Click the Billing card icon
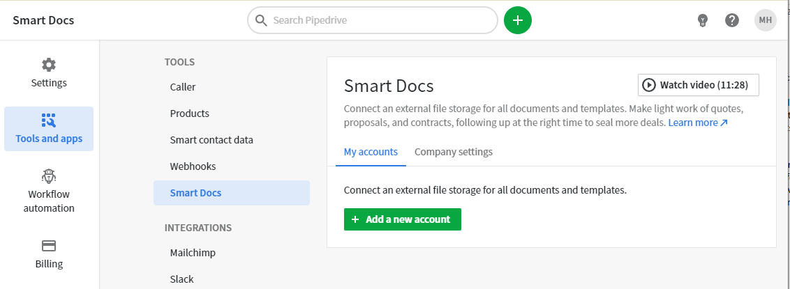 [49, 246]
